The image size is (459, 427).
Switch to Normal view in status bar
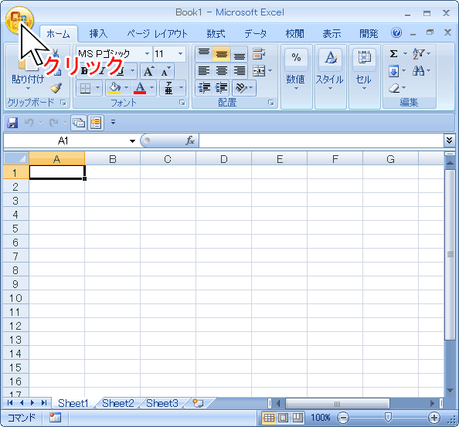click(269, 418)
